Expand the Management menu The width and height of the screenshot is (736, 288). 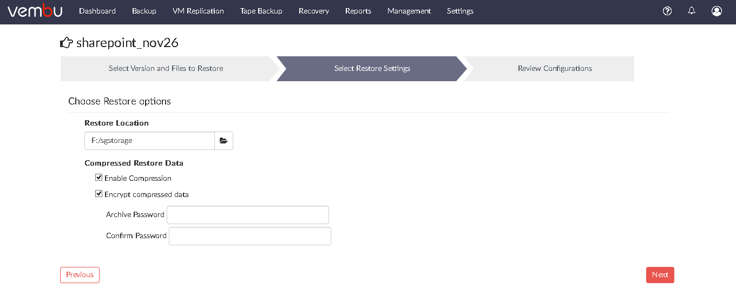(409, 11)
